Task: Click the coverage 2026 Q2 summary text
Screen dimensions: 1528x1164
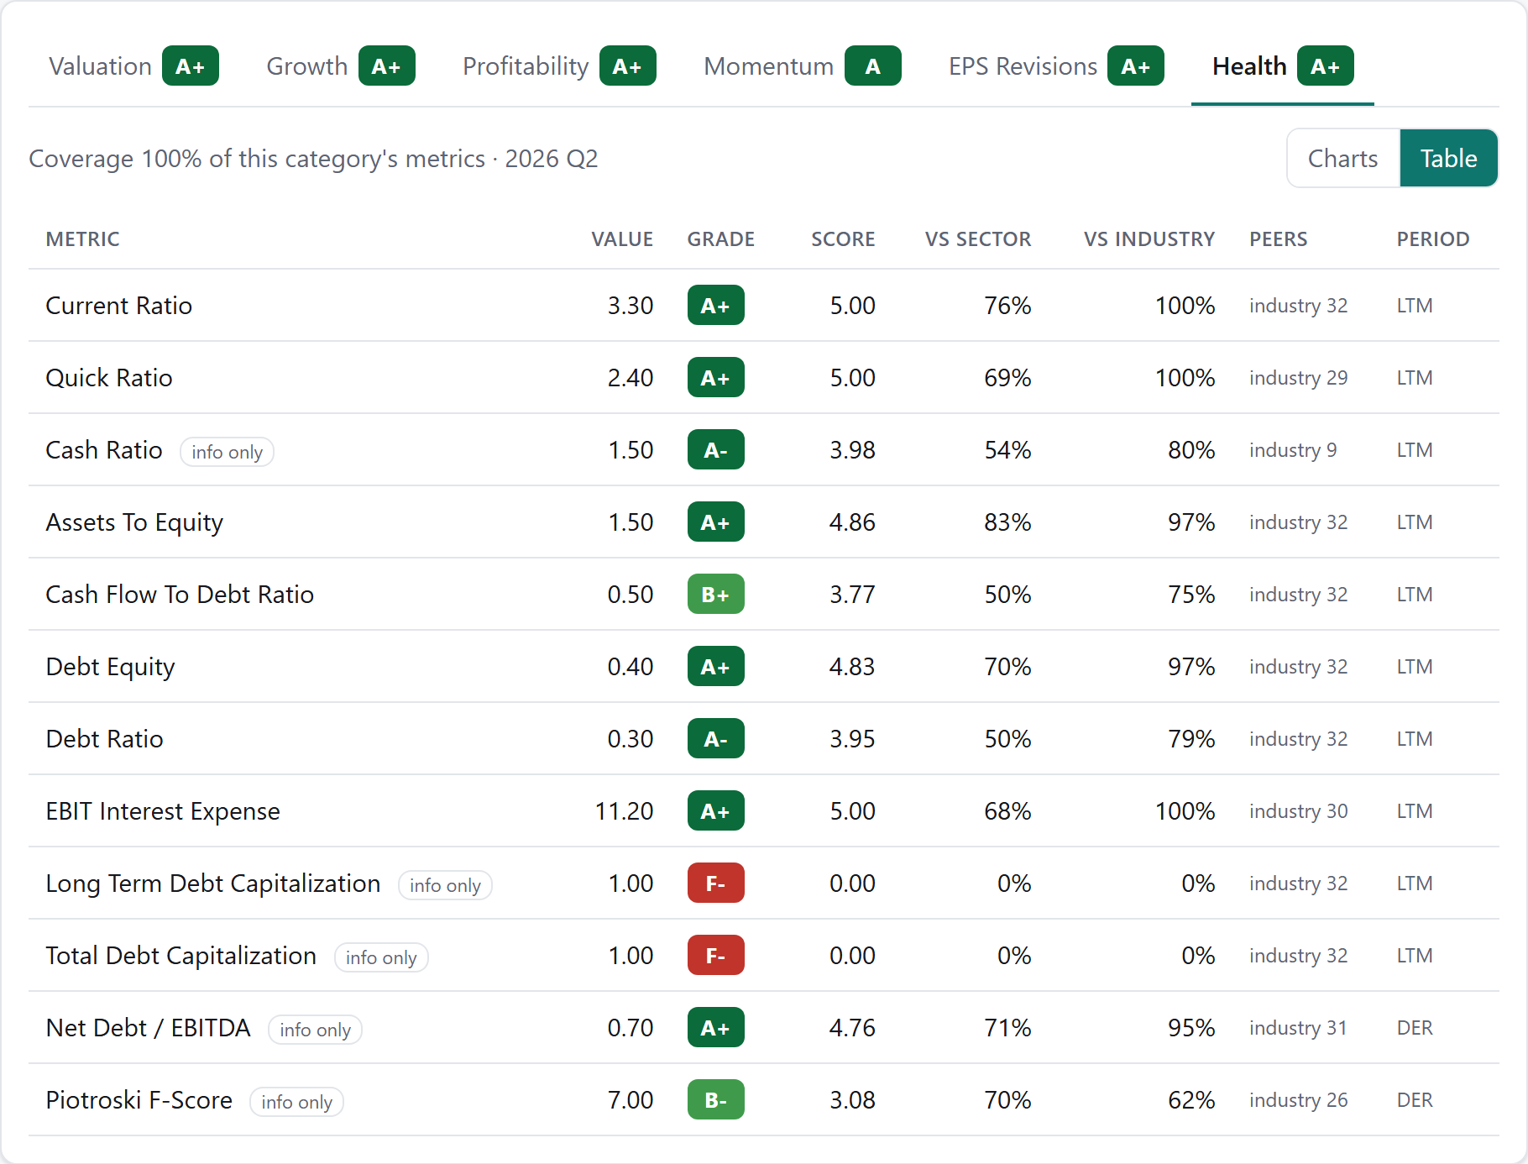Action: click(313, 159)
